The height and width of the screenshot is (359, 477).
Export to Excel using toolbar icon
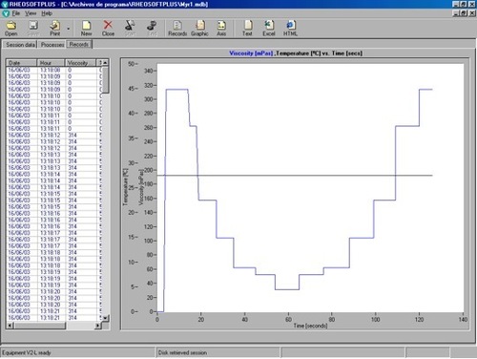[269, 25]
